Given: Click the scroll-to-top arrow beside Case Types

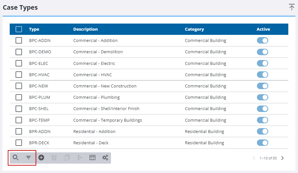Looking at the screenshot, I should tap(292, 7).
